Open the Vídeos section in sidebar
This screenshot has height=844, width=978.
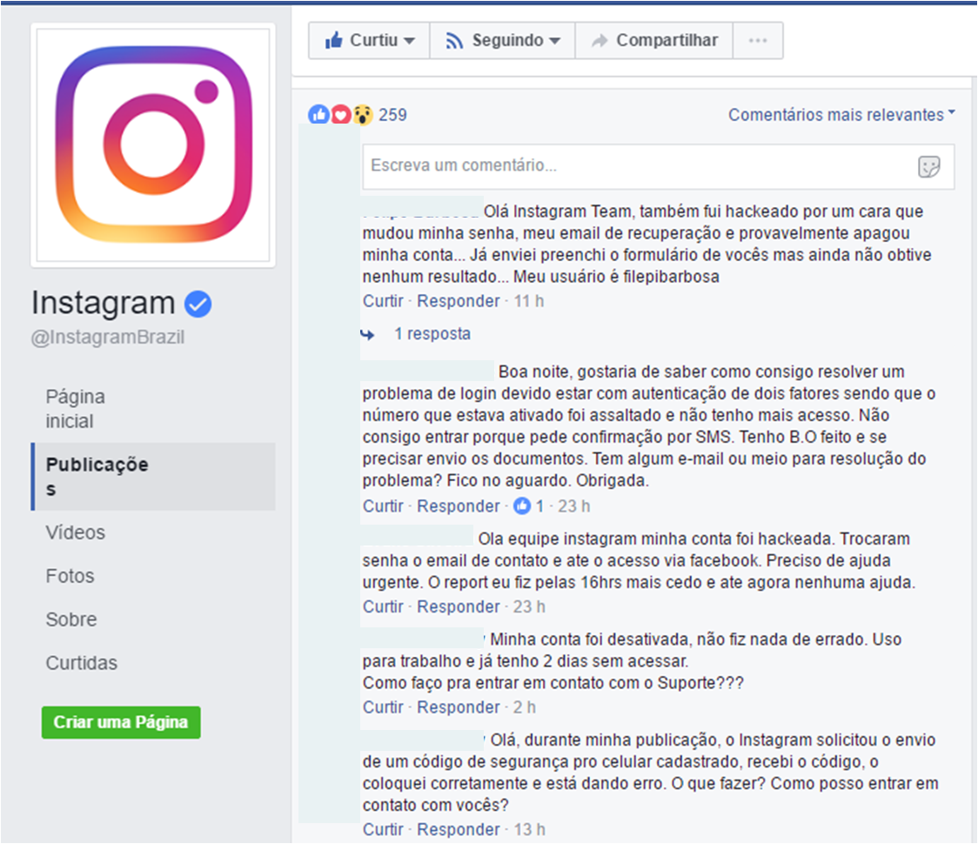tap(76, 533)
